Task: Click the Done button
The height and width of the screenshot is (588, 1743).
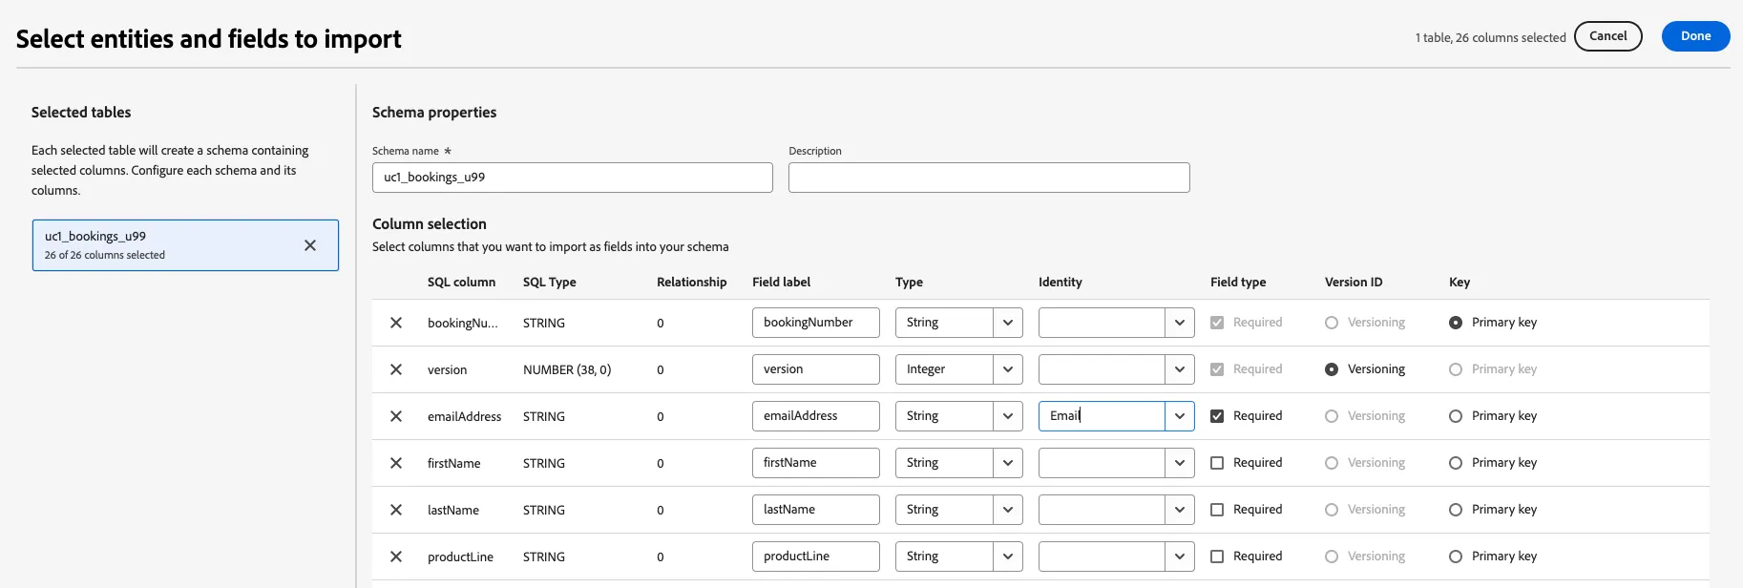Action: [x=1695, y=36]
